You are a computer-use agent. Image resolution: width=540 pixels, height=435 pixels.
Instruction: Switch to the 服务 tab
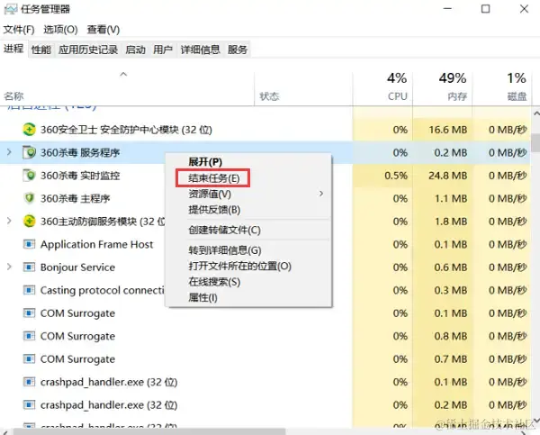point(238,50)
